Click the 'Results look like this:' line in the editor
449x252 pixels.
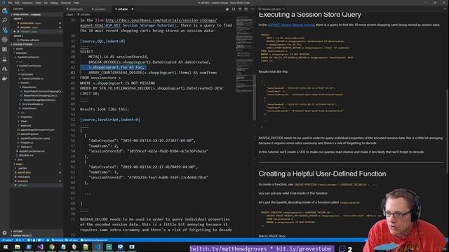pyautogui.click(x=105, y=109)
